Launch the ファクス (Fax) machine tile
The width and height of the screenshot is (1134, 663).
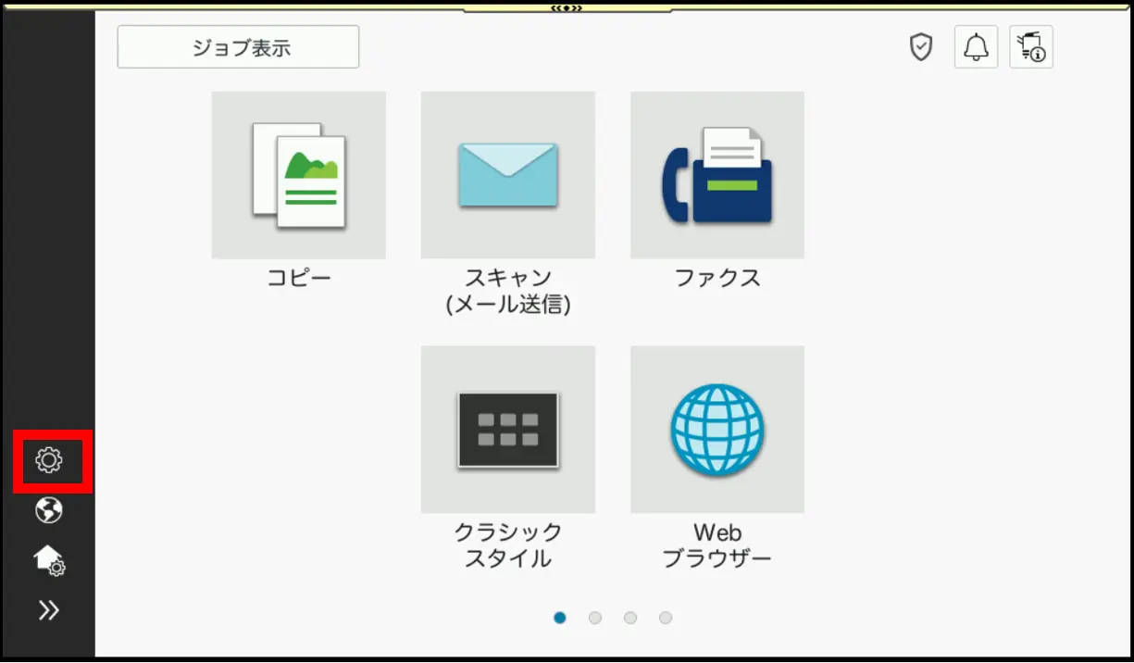(717, 175)
